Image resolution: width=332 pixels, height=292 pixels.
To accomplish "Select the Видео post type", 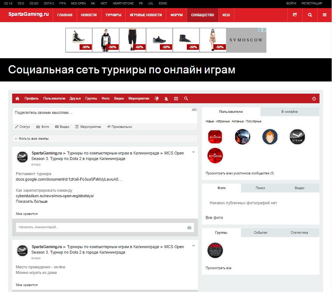I will click(x=62, y=127).
